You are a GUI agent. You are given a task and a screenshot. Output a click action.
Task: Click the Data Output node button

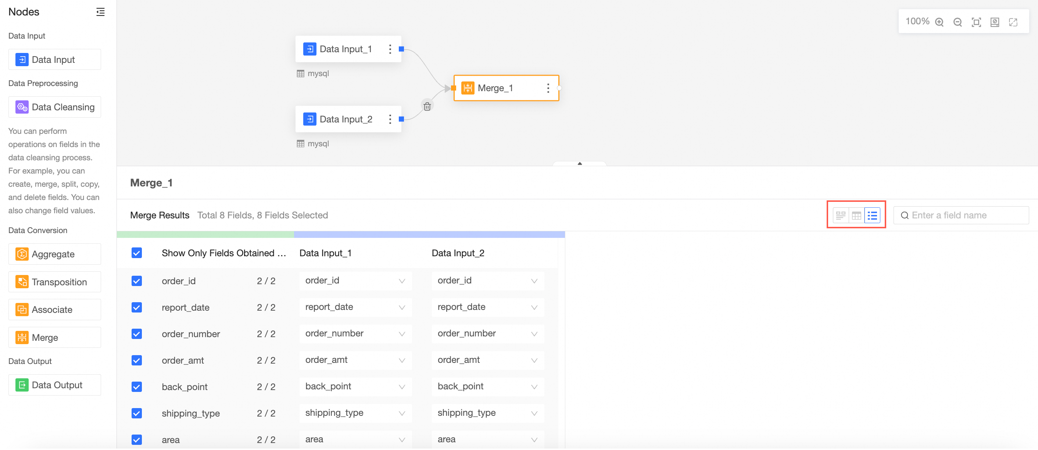54,385
